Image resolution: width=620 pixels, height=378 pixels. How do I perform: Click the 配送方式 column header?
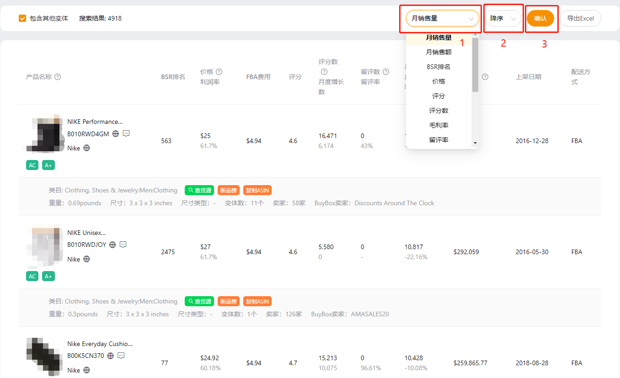tap(581, 77)
